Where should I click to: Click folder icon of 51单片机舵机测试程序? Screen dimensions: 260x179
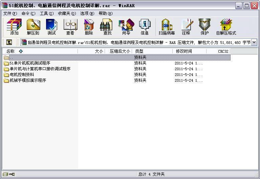tap(6, 63)
